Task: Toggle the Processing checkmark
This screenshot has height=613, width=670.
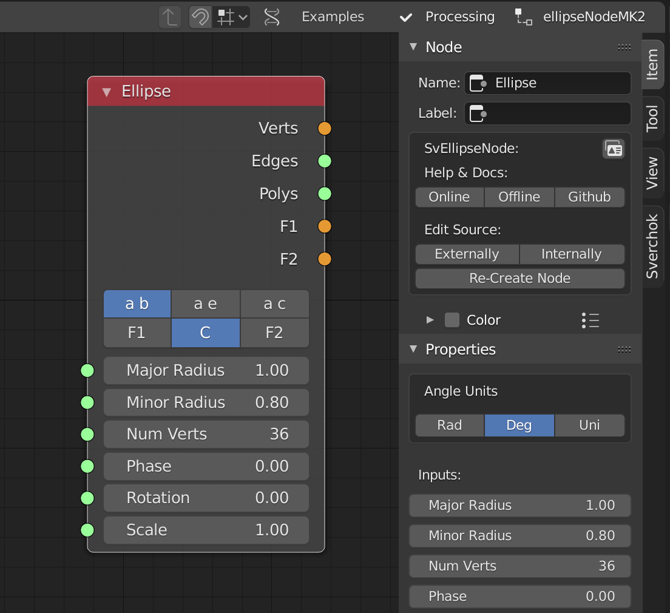Action: 406,17
